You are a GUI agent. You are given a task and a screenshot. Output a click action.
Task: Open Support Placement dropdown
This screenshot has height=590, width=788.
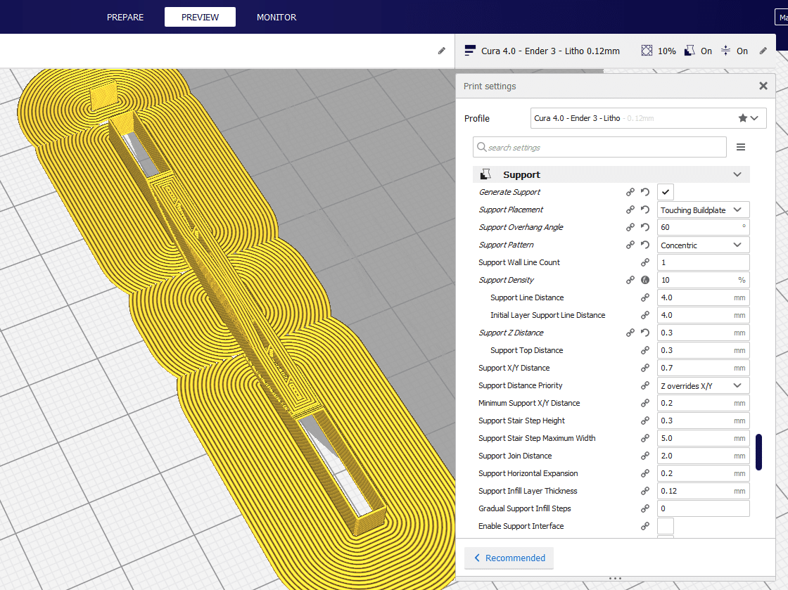point(703,210)
